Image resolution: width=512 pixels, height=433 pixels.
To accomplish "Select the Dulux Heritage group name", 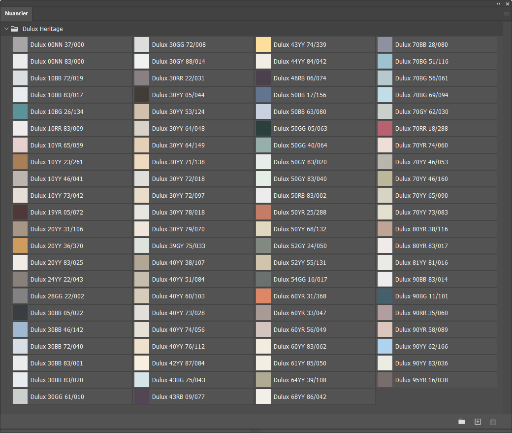I will [43, 29].
